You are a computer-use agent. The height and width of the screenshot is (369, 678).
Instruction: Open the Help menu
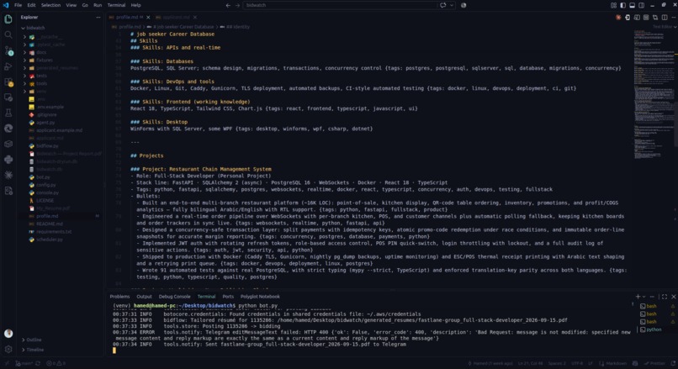point(135,5)
